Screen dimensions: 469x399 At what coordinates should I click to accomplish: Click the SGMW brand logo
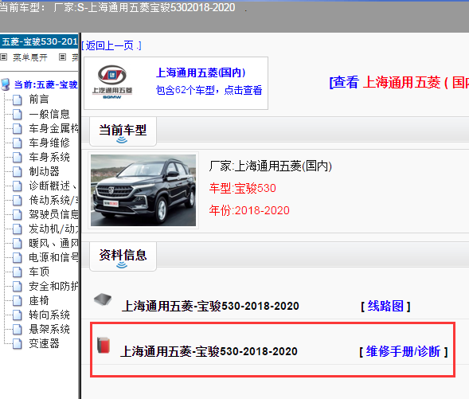point(112,82)
